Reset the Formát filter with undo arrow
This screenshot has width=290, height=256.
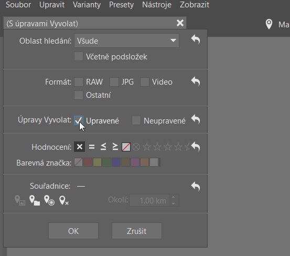coord(196,81)
